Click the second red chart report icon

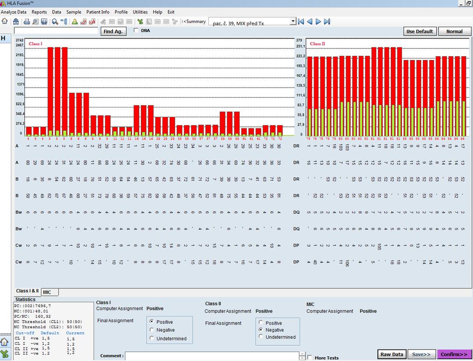click(x=92, y=21)
